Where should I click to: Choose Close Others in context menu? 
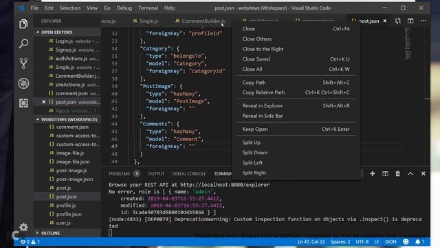296,39
